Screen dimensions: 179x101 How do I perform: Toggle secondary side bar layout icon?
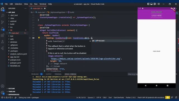coord(154,4)
